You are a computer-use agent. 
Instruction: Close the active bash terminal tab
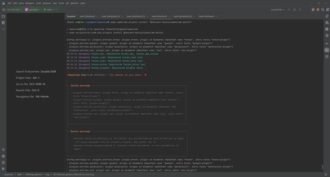pyautogui.click(x=169, y=16)
